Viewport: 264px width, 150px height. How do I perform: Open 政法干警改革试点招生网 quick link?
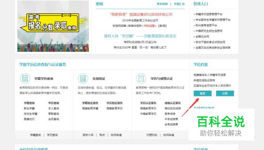(x=210, y=42)
